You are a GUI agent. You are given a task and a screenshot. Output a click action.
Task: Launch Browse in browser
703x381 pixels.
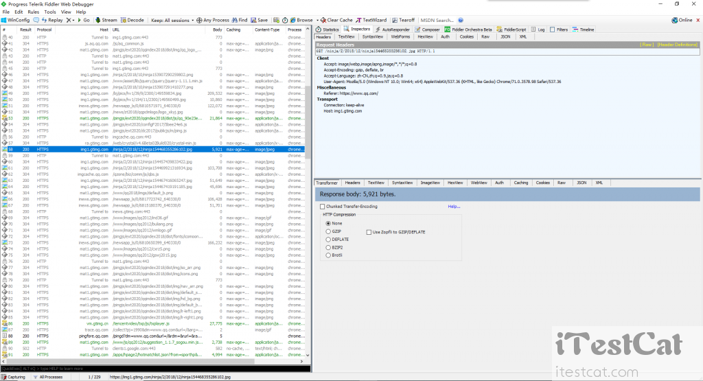tap(301, 20)
